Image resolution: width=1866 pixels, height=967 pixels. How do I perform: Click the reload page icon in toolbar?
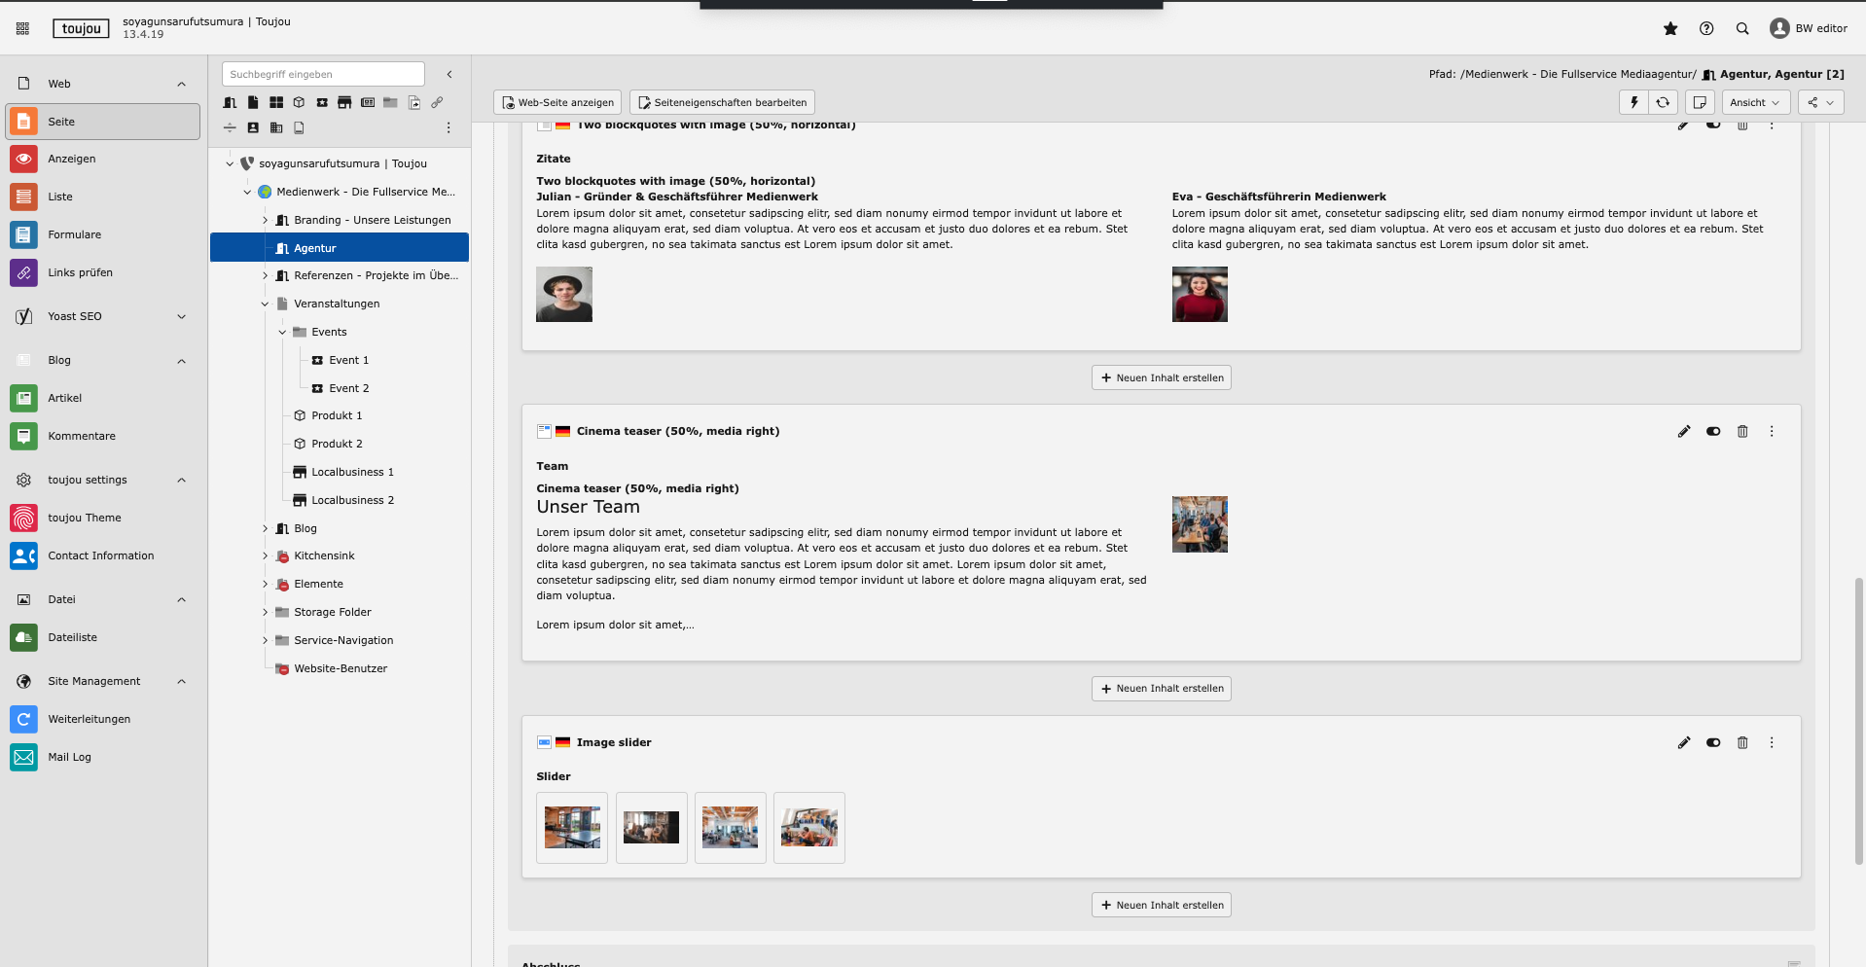pos(1664,102)
